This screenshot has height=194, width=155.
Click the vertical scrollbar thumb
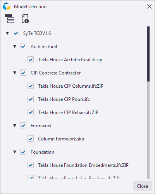[148, 54]
